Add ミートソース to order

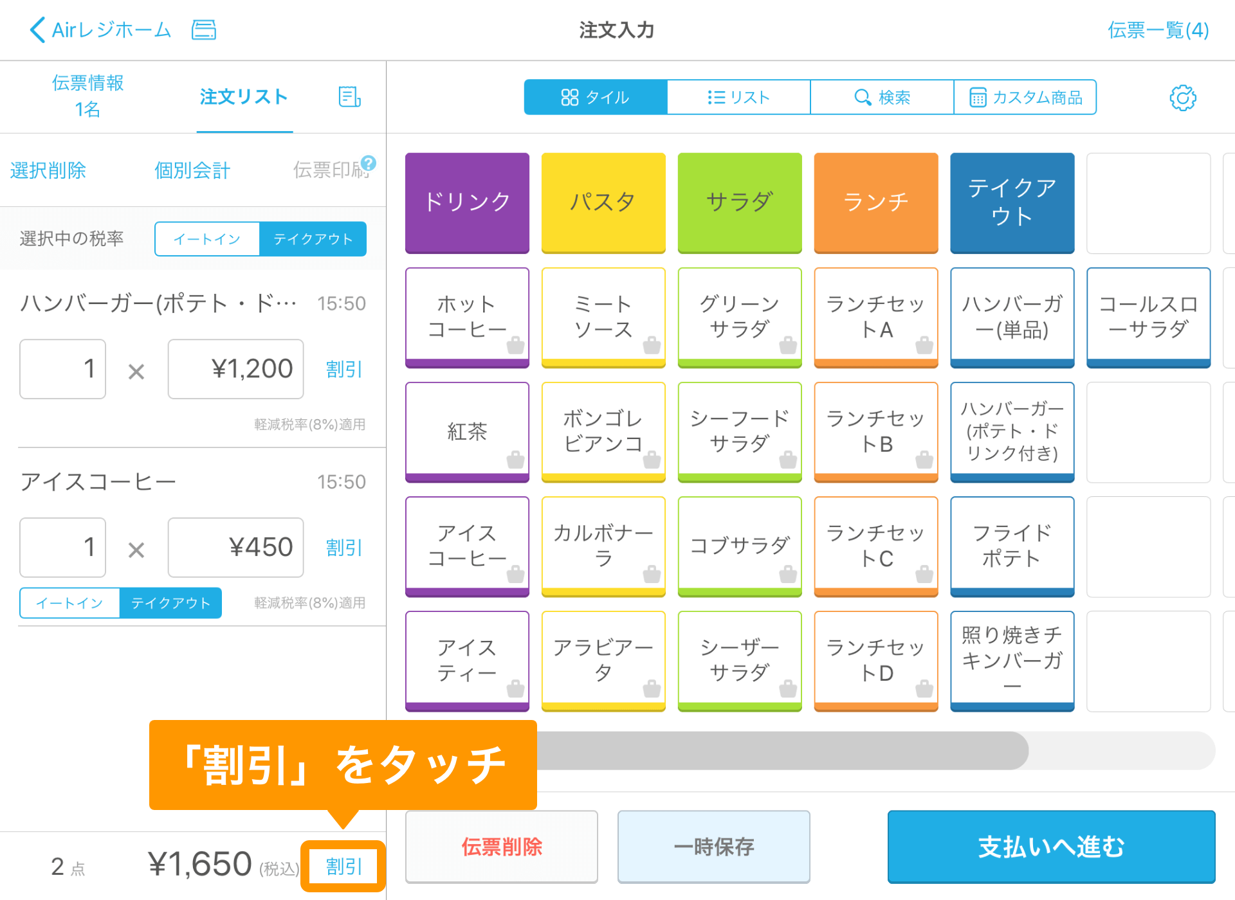[603, 318]
